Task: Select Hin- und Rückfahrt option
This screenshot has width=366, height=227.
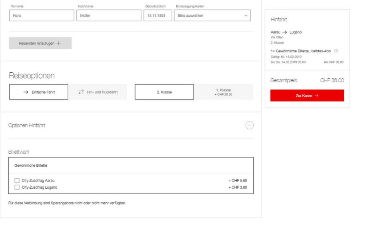Action: coord(98,92)
